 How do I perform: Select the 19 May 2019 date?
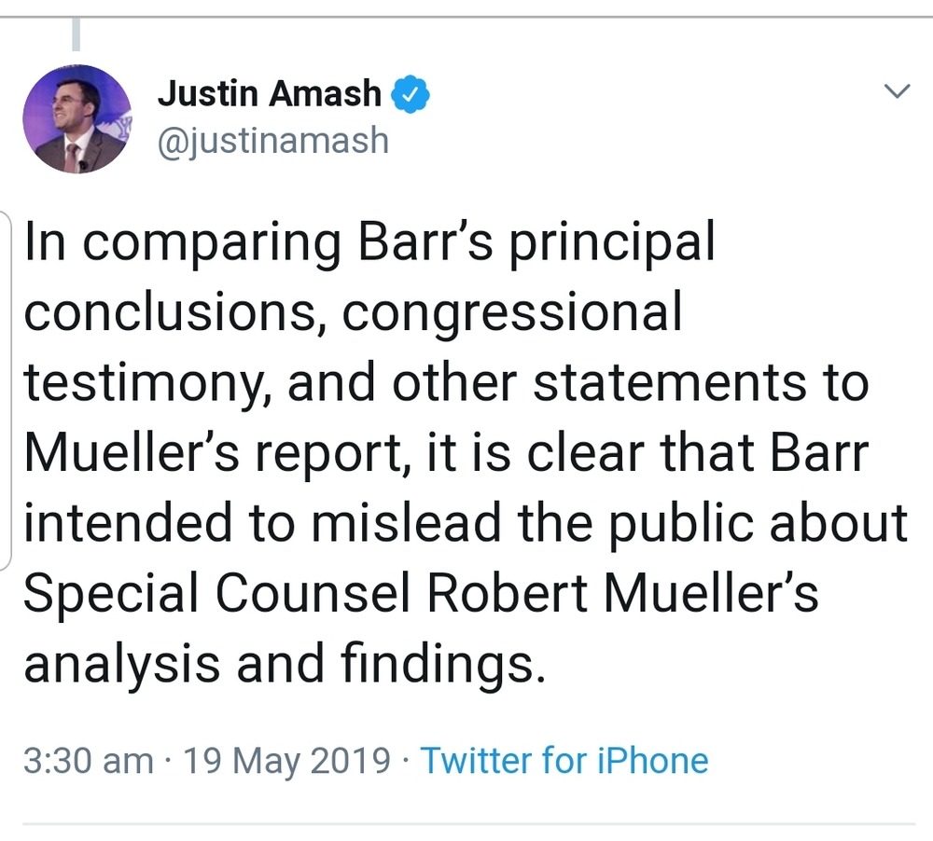286,761
